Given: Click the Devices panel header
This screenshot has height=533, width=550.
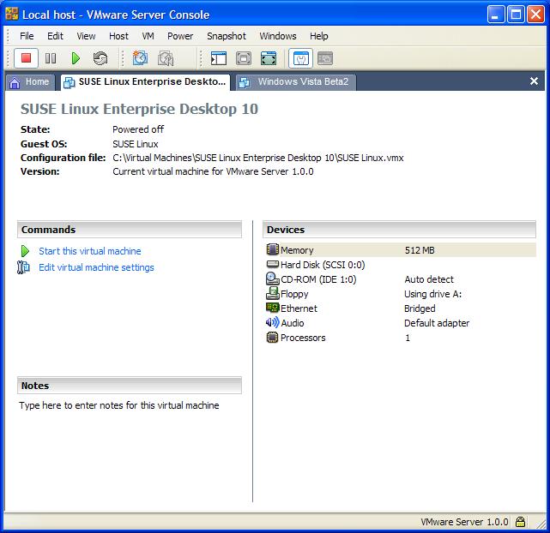Looking at the screenshot, I should [399, 230].
